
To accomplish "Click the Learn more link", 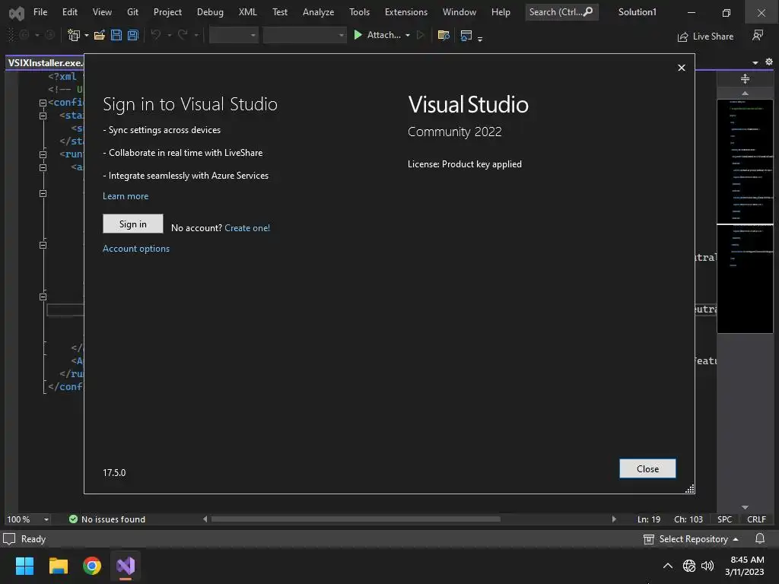I will (126, 196).
